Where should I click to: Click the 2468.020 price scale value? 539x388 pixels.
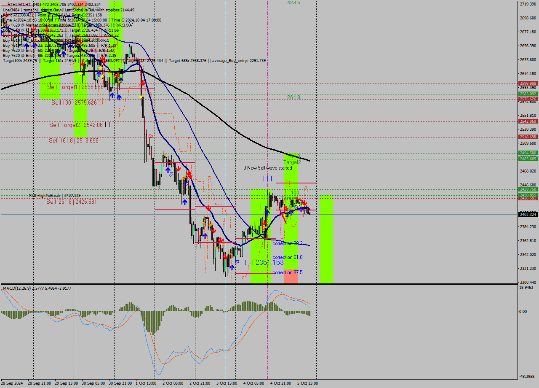click(x=528, y=171)
